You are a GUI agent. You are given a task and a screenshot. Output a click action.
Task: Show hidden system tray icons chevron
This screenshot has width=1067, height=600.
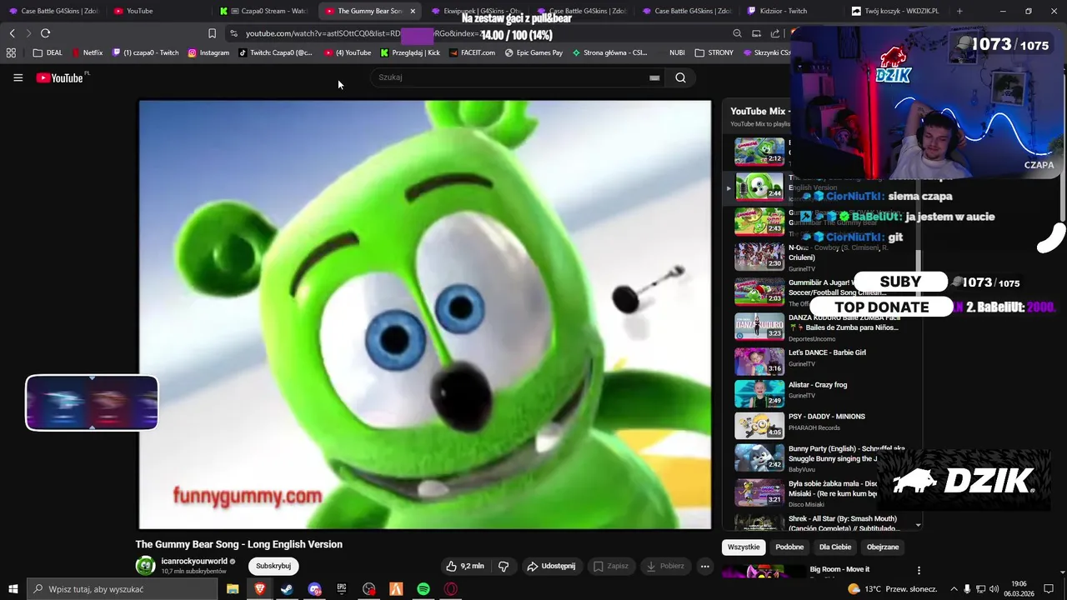tap(954, 589)
